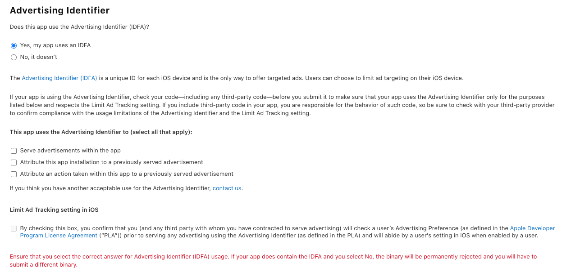Open the Apple Developer Program License Agreement link
The width and height of the screenshot is (571, 272).
[x=532, y=228]
